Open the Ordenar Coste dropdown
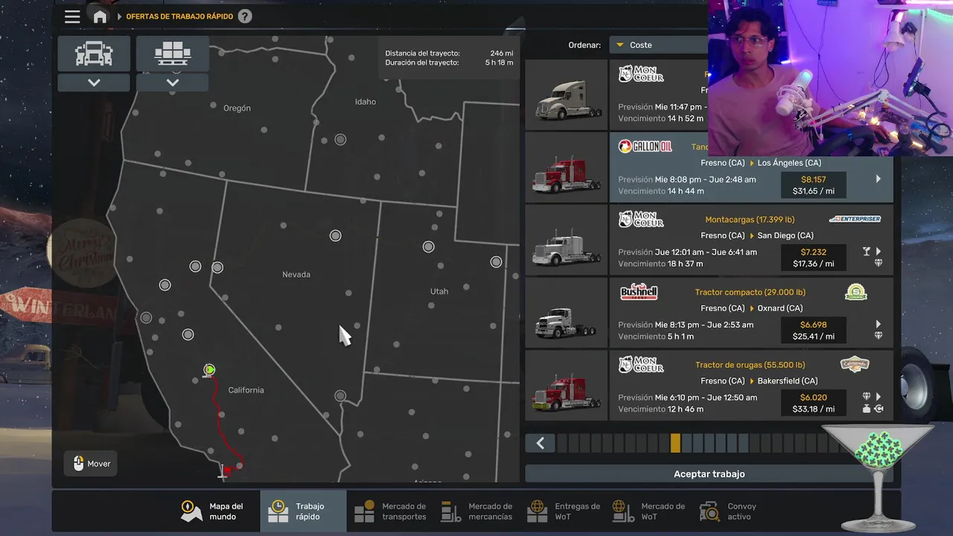Viewport: 953px width, 536px height. (x=659, y=45)
